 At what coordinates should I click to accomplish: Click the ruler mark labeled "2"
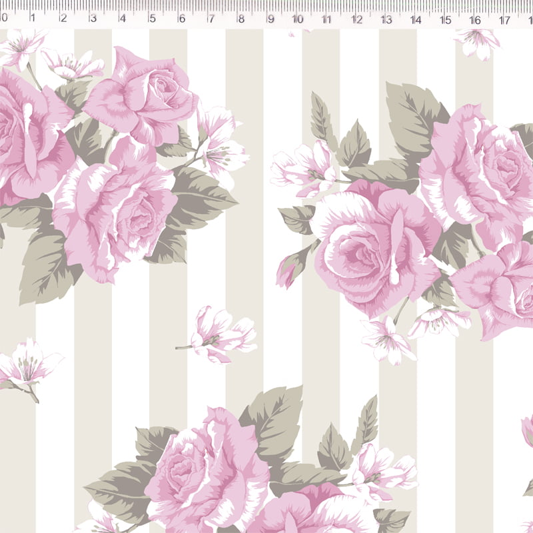coord(63,18)
